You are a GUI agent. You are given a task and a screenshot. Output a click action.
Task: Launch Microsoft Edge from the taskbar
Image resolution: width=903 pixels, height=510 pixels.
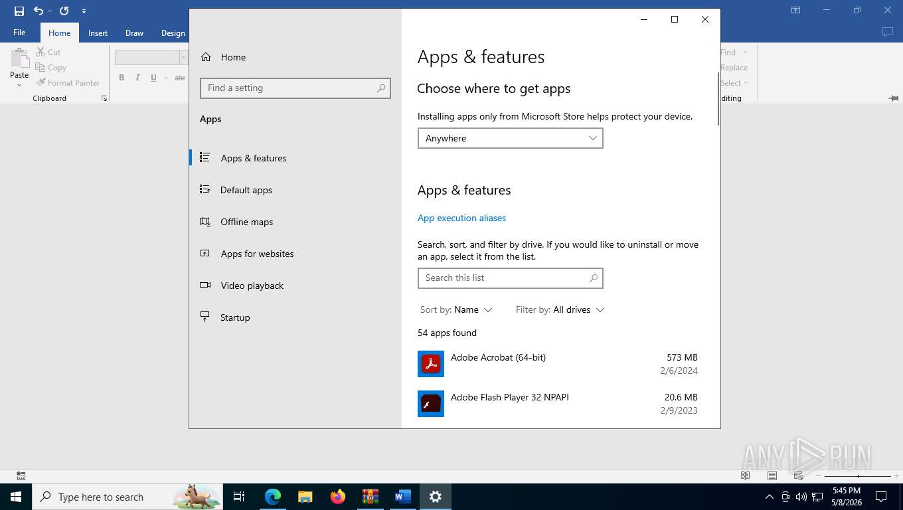point(272,497)
